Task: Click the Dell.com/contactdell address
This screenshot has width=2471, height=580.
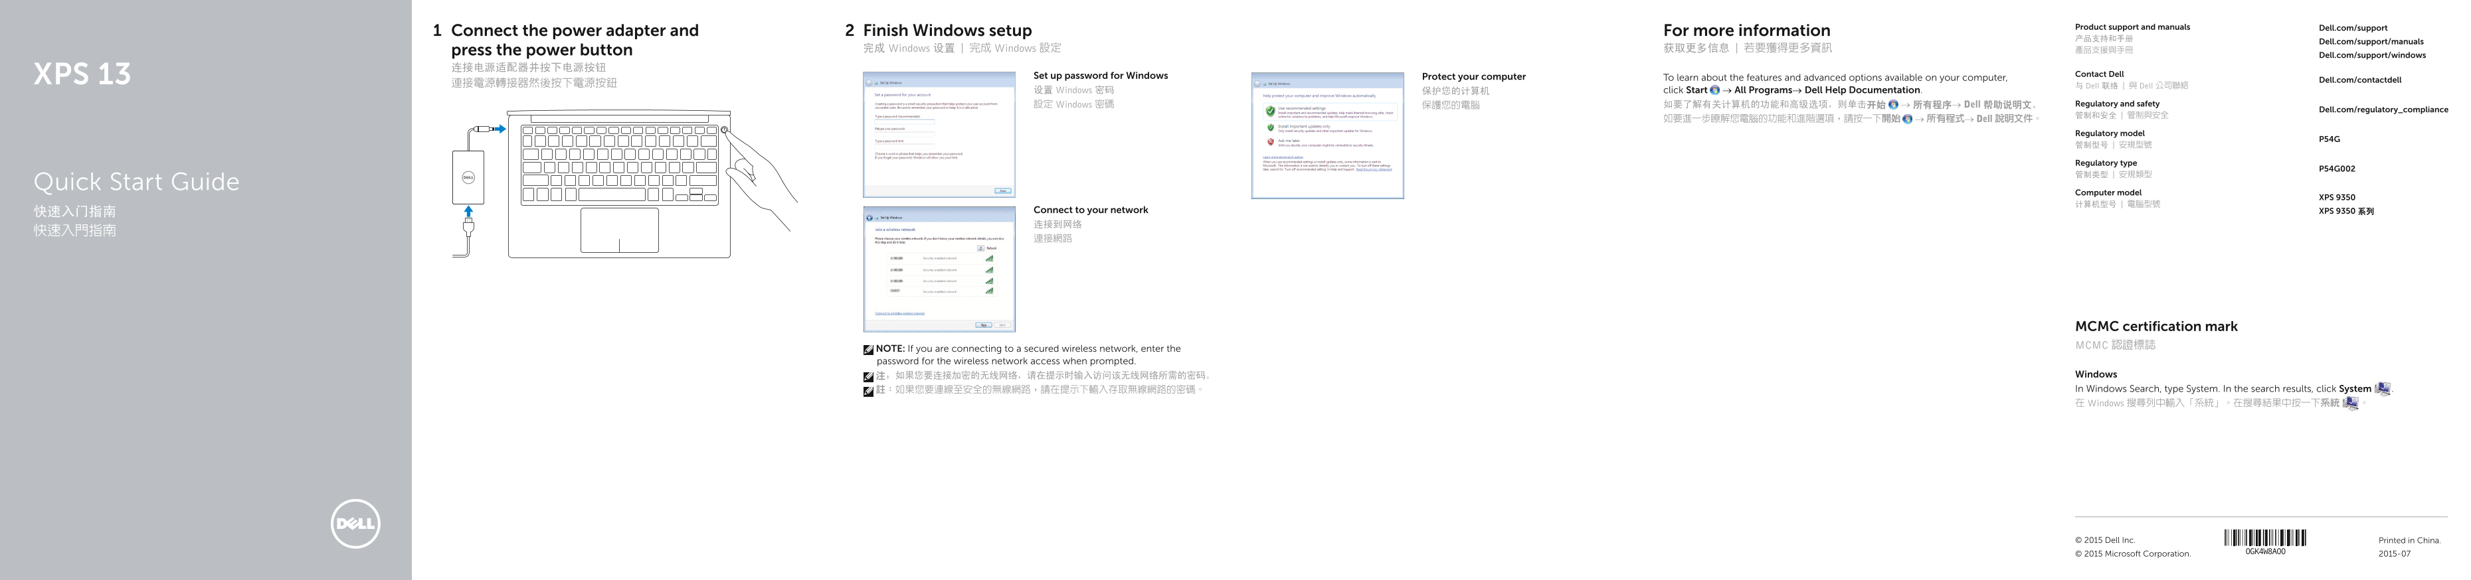Action: pyautogui.click(x=2359, y=80)
